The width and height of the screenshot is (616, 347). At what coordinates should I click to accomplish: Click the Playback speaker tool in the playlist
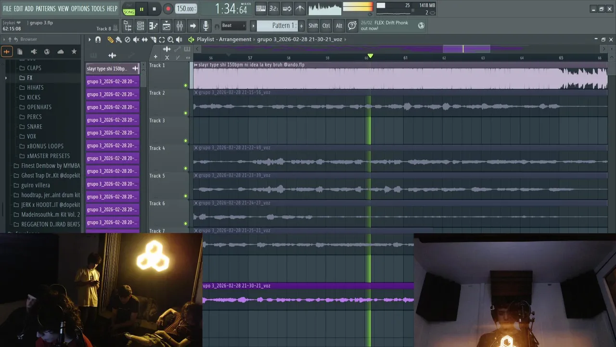coord(179,40)
